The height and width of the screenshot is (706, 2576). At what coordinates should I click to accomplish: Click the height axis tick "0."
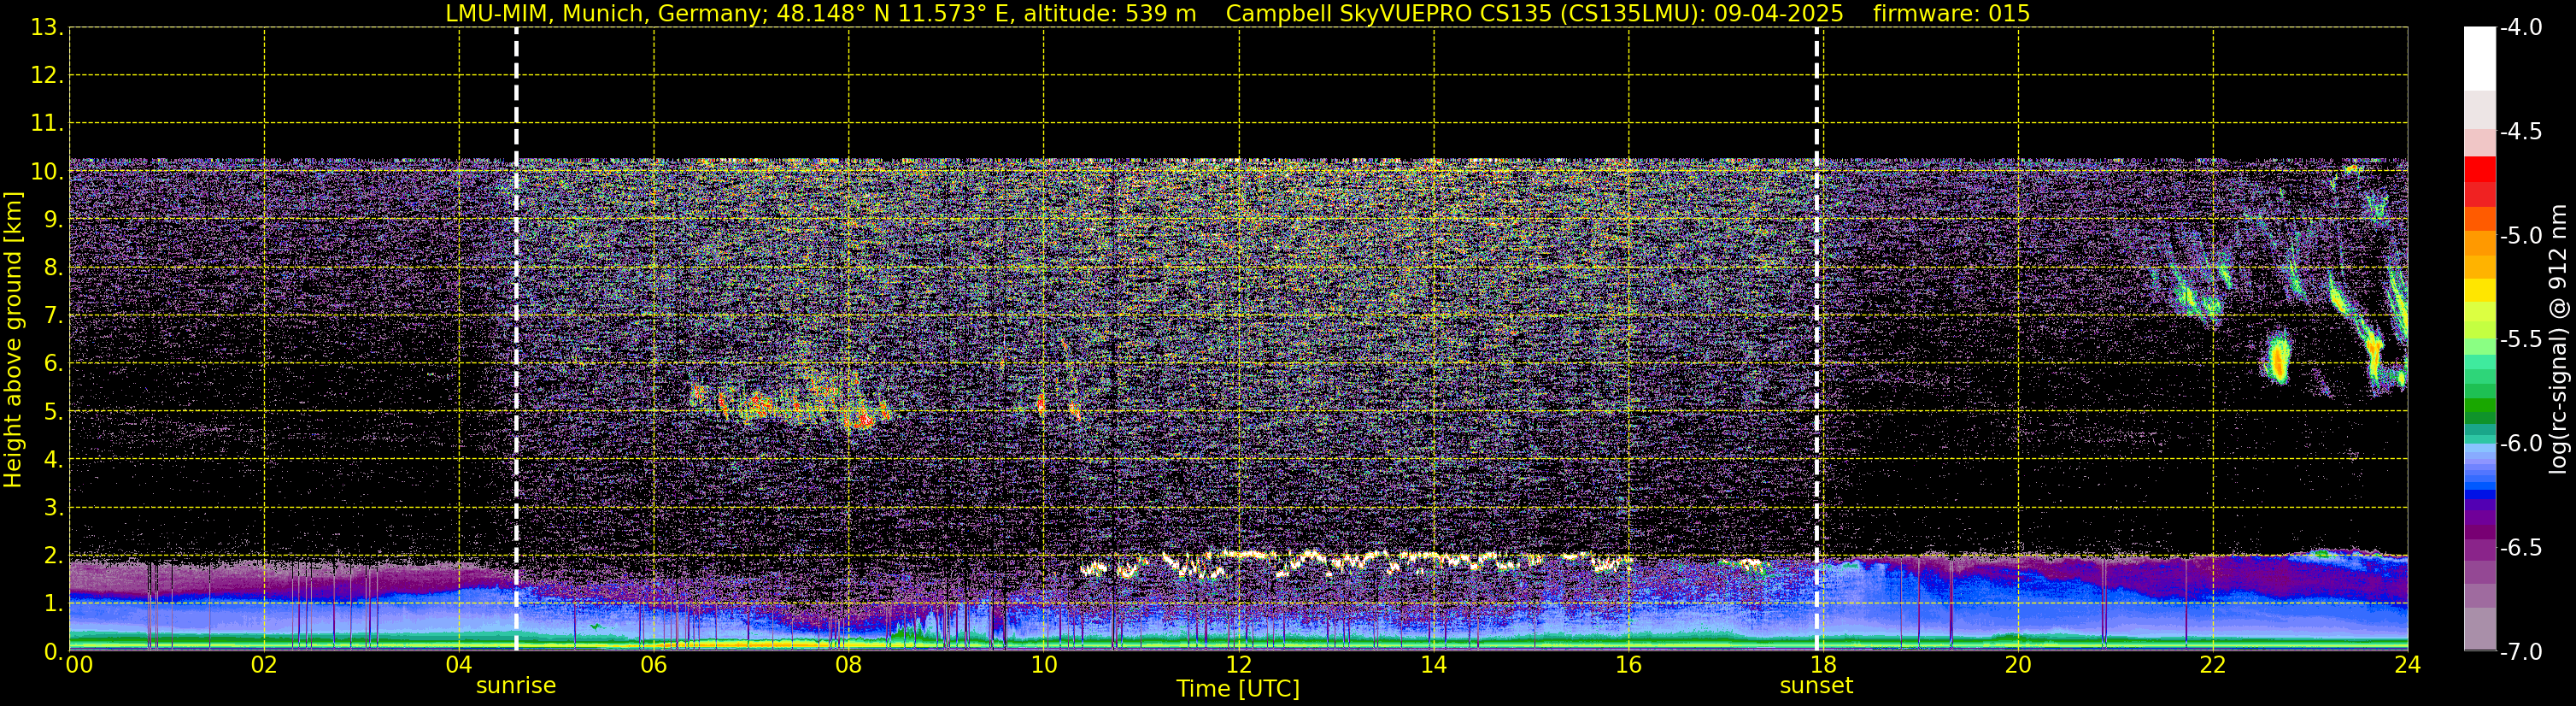point(52,651)
